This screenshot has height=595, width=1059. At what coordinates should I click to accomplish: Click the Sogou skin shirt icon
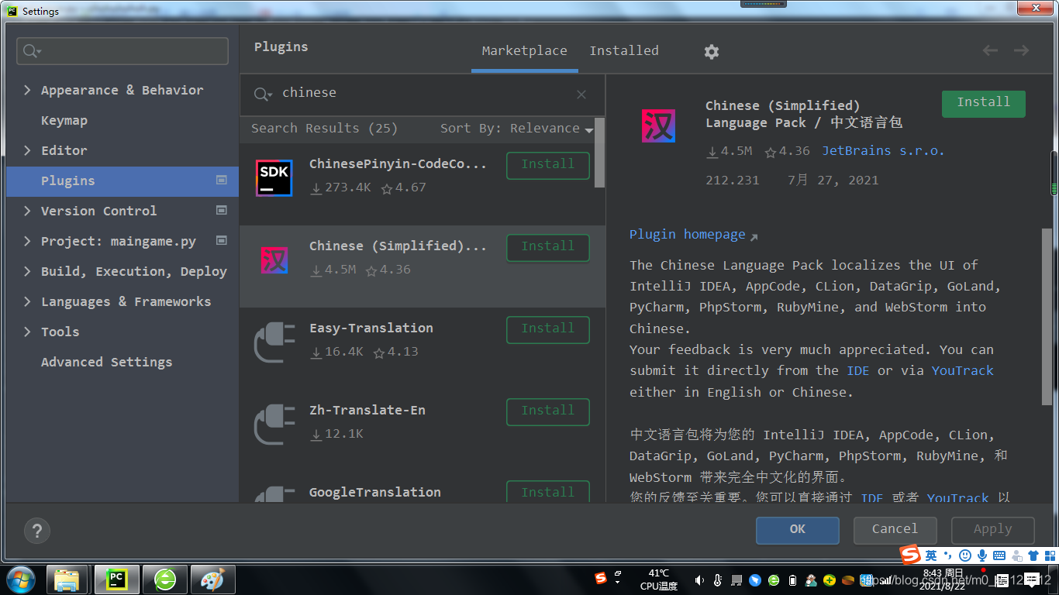1033,555
